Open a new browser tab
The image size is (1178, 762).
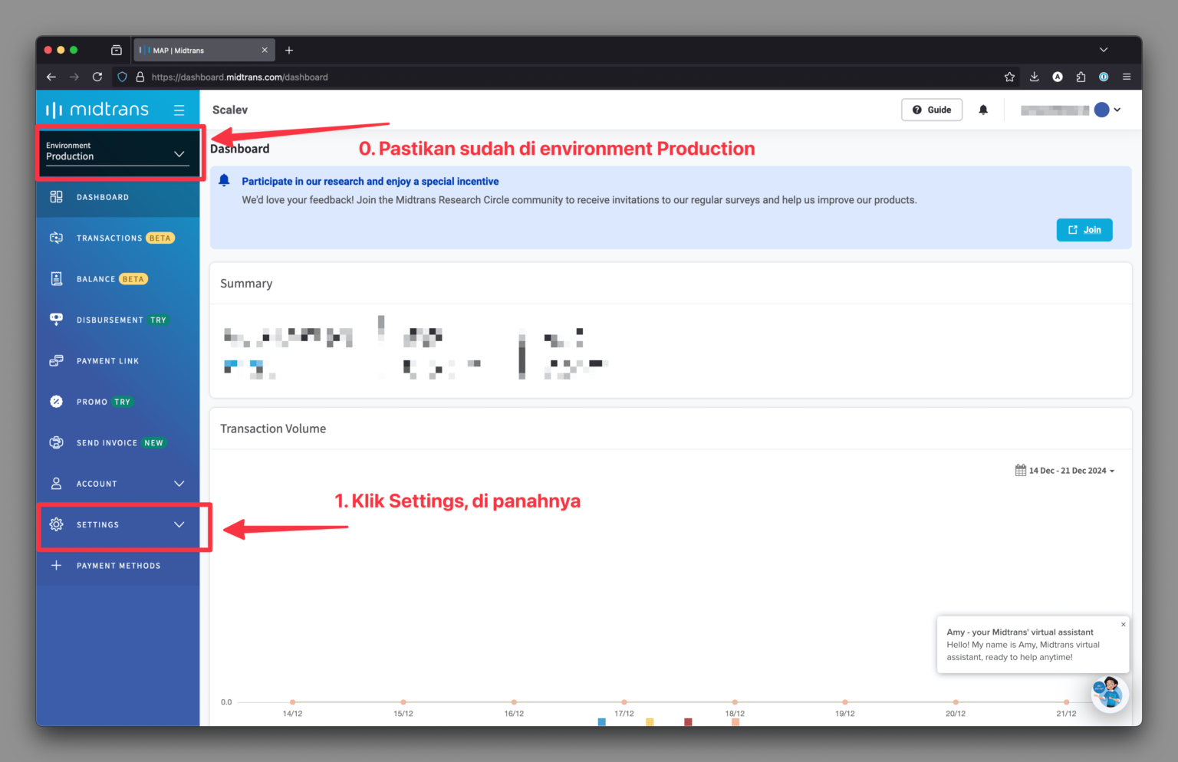click(289, 50)
